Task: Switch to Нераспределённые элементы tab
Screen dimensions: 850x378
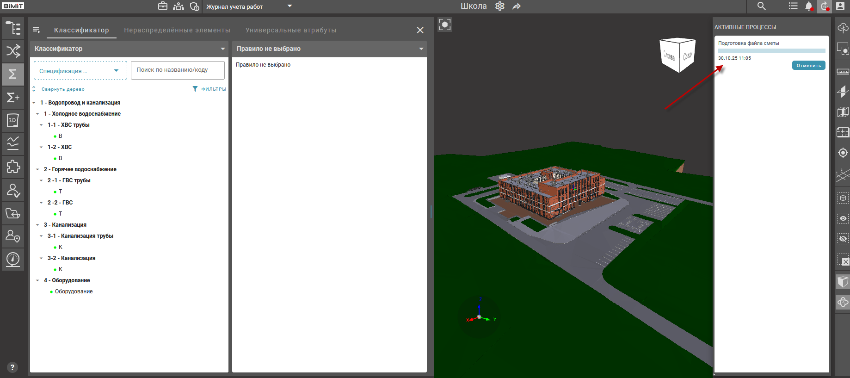Action: point(177,30)
